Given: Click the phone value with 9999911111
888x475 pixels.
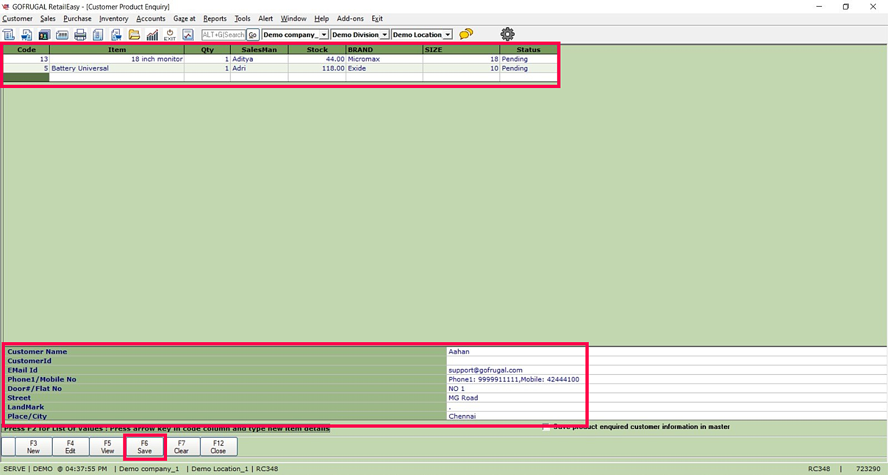Looking at the screenshot, I should click(514, 380).
